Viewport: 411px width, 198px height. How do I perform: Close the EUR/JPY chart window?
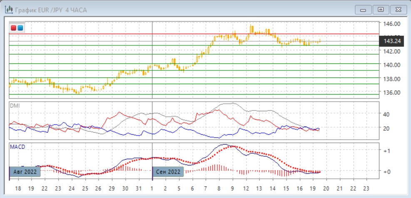(x=397, y=9)
